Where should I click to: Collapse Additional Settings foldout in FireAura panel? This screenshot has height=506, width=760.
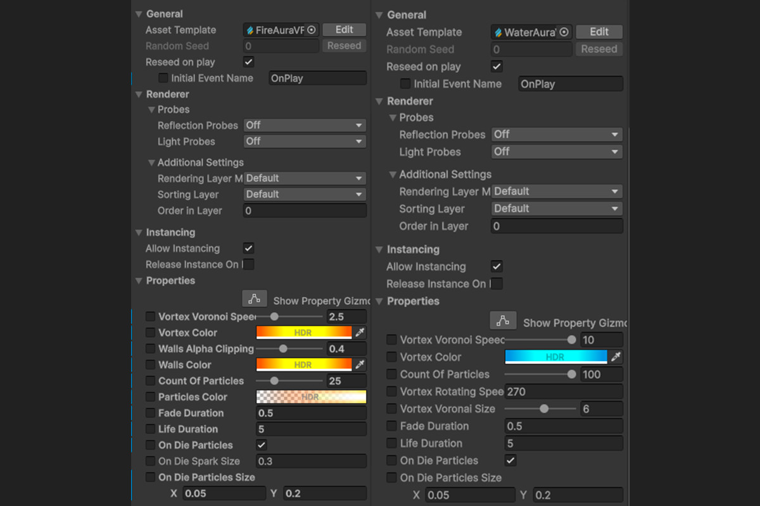click(x=151, y=163)
